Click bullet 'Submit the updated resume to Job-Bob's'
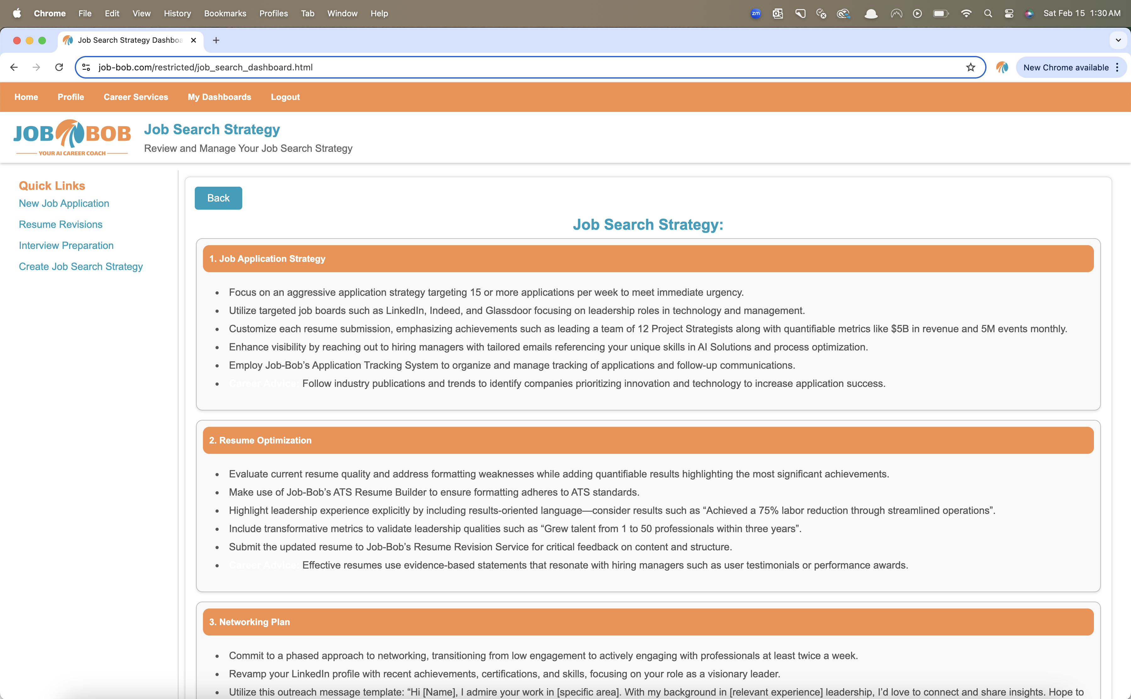This screenshot has height=699, width=1131. pos(480,547)
